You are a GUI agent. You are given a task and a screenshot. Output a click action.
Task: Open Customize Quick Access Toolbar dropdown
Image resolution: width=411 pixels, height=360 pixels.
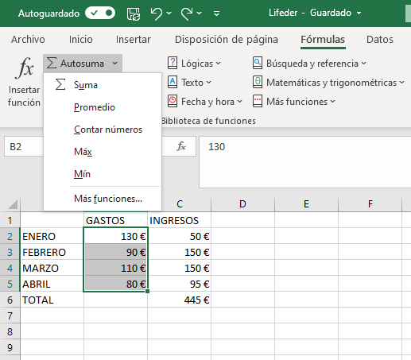[x=216, y=14]
